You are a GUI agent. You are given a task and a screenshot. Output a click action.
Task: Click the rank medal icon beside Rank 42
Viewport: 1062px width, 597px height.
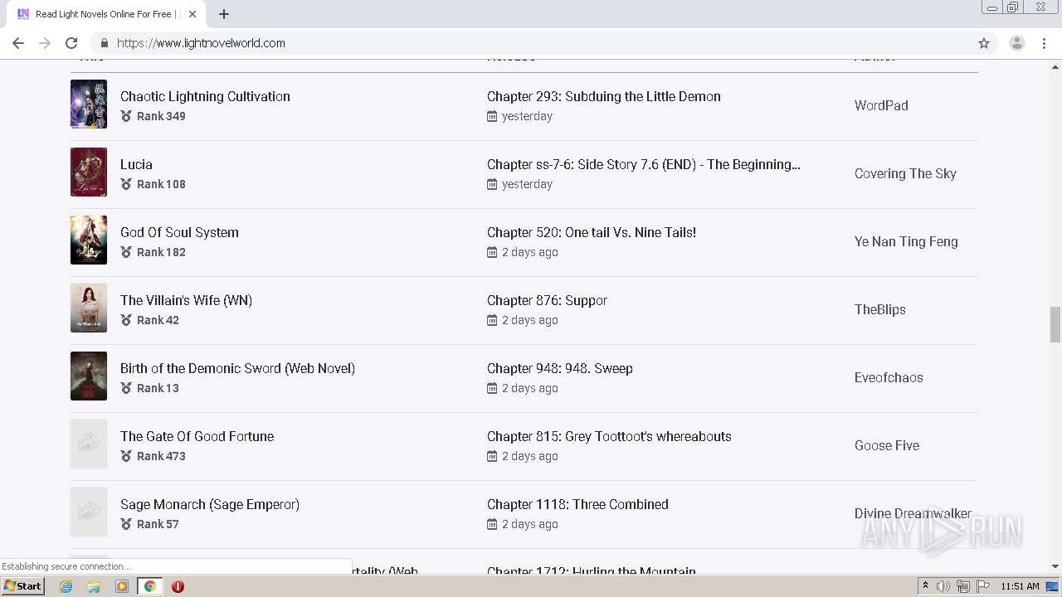click(126, 320)
